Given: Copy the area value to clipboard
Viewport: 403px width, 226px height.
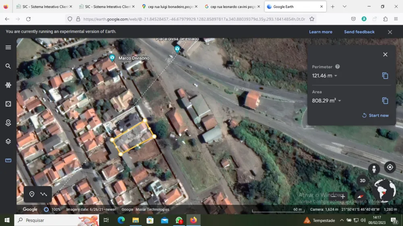Looking at the screenshot, I should [x=385, y=101].
